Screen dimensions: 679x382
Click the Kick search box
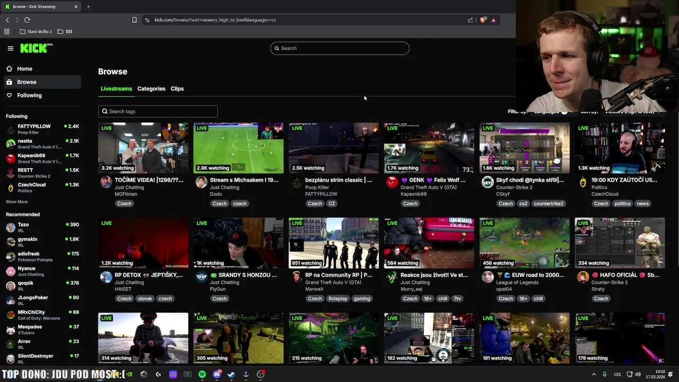pyautogui.click(x=339, y=48)
